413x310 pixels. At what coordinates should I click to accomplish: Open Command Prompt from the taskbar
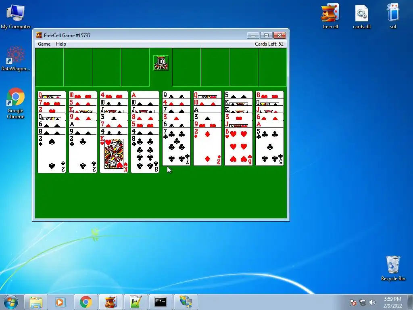(x=161, y=302)
